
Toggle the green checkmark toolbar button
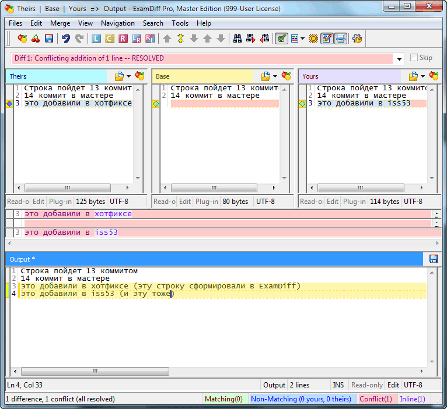281,38
